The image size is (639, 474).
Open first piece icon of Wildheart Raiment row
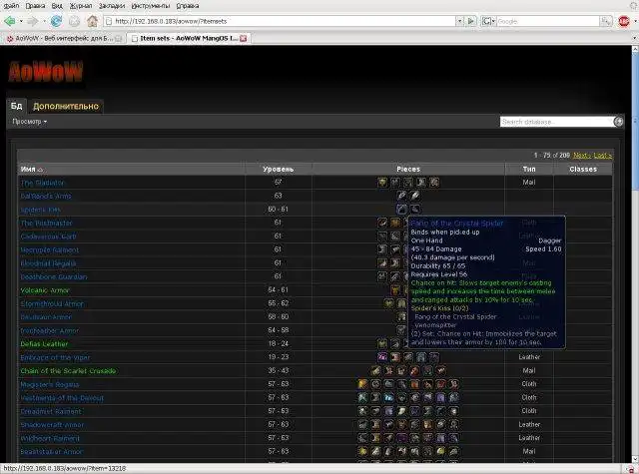click(362, 438)
